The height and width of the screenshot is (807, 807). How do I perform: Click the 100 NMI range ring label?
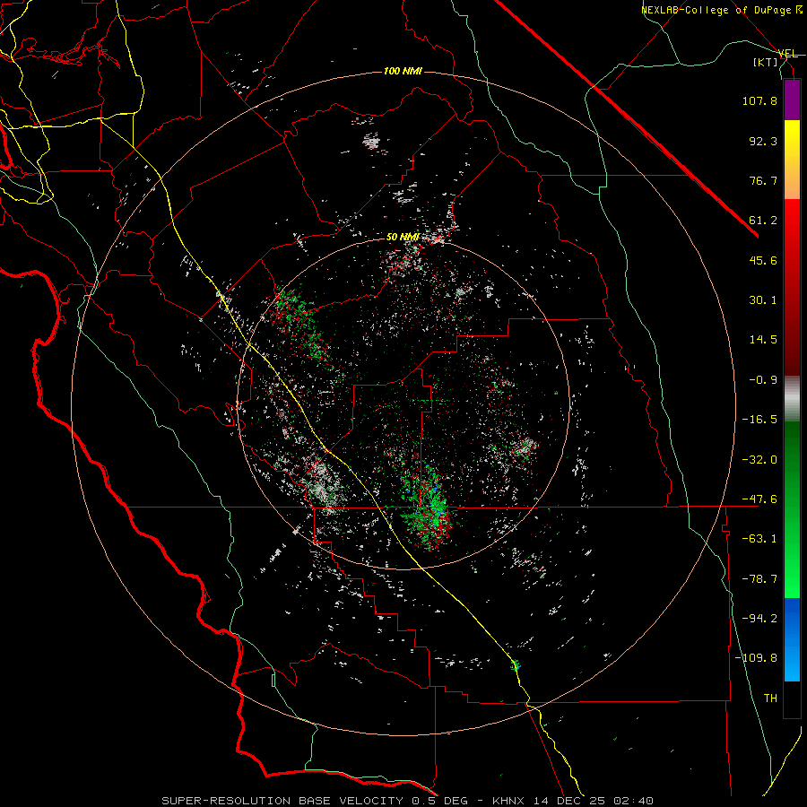pyautogui.click(x=403, y=71)
